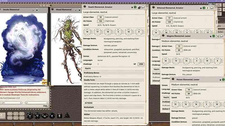The height and width of the screenshot is (126, 225).
Task: Click Magma Elemental link drag icon
Action: coord(163,36)
